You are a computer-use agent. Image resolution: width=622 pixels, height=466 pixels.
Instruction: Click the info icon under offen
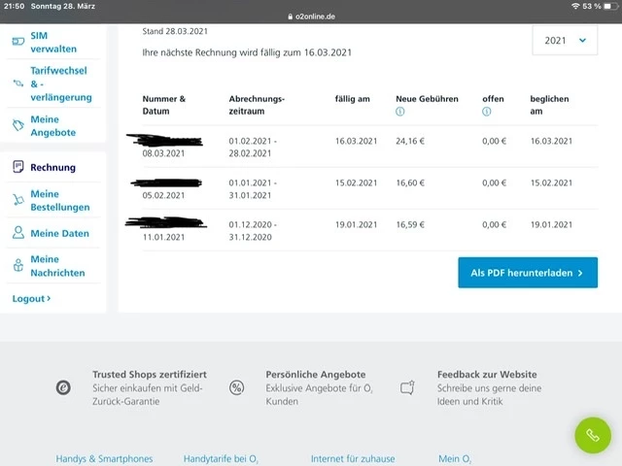pyautogui.click(x=487, y=113)
